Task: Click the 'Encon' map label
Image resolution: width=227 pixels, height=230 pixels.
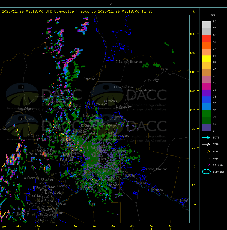Action: click(164, 69)
